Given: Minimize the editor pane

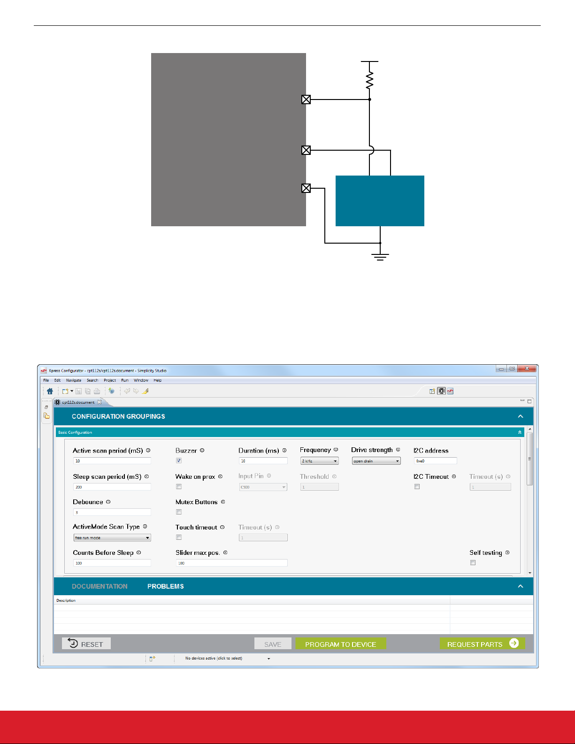Looking at the screenshot, I should point(522,401).
